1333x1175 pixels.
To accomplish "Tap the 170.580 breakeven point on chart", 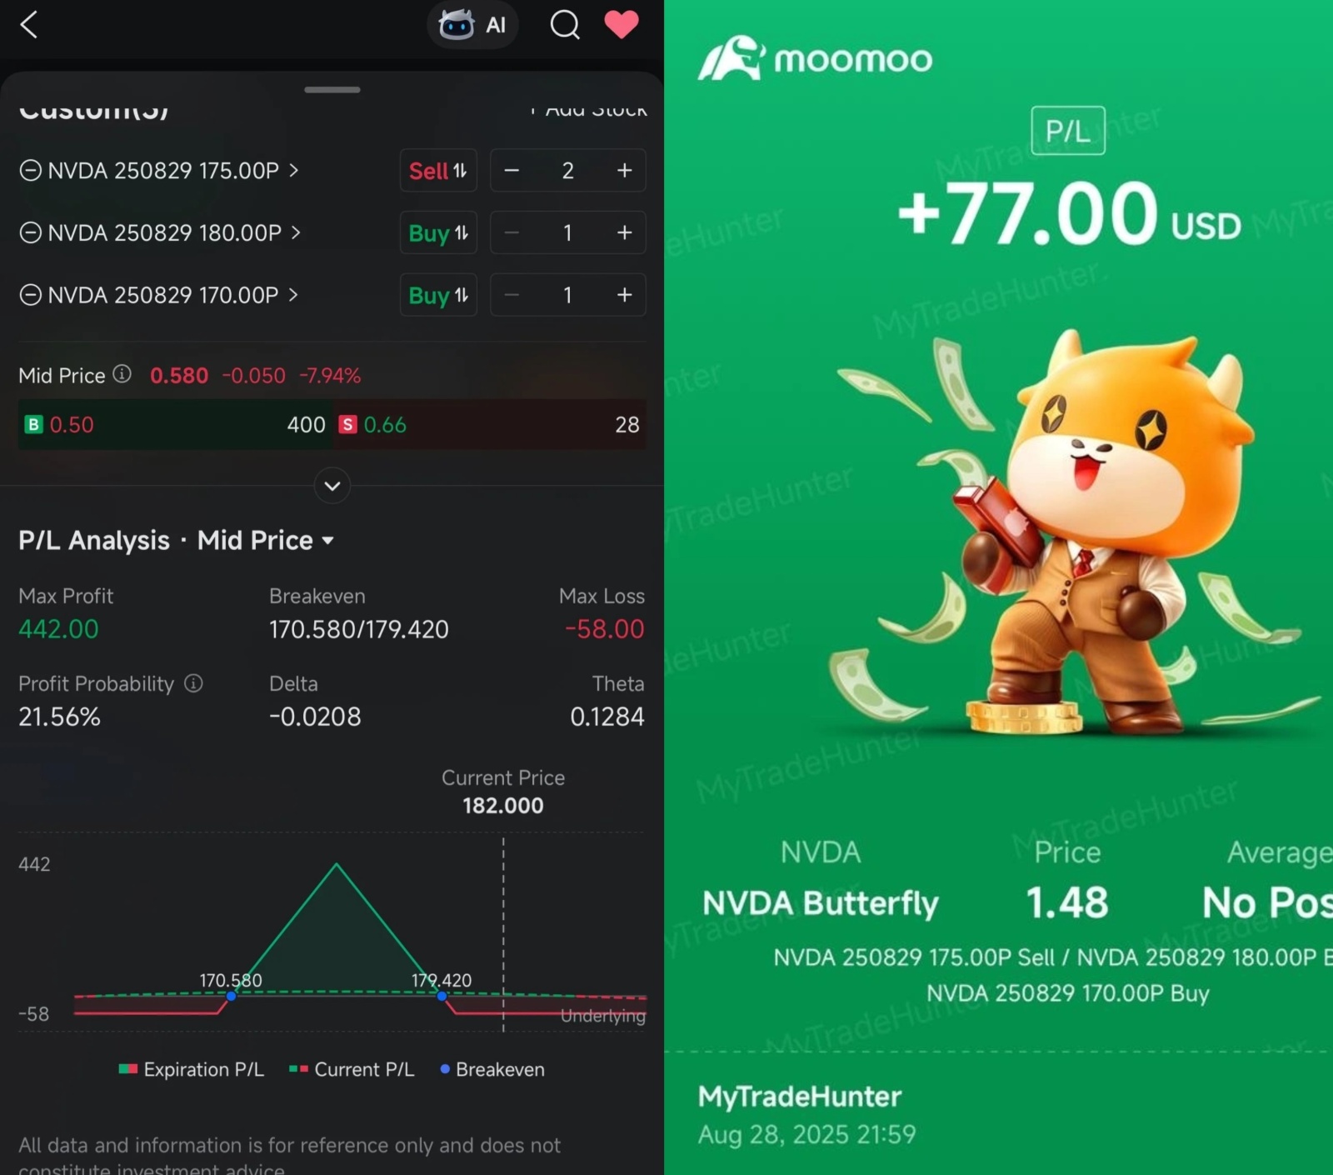I will pos(231,996).
